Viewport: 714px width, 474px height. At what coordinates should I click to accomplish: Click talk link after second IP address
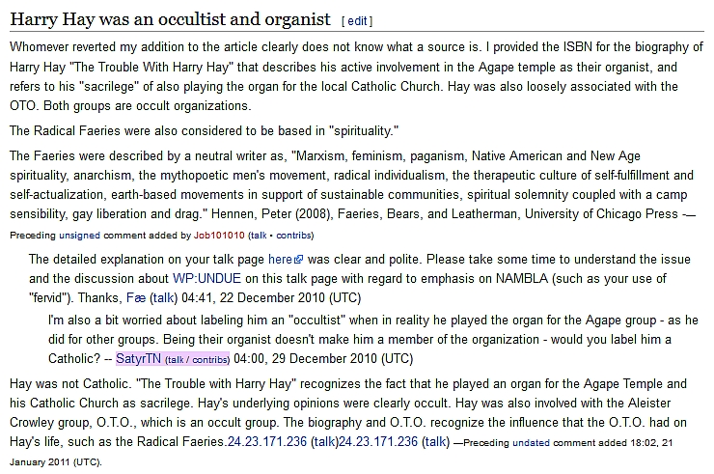(435, 441)
